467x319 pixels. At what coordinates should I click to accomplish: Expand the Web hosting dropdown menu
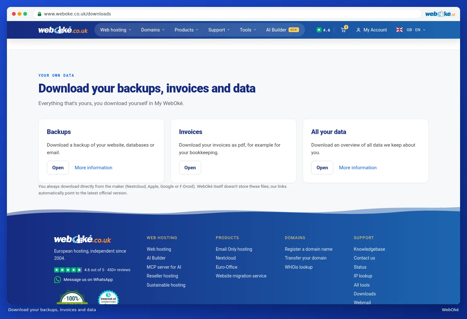click(x=116, y=30)
